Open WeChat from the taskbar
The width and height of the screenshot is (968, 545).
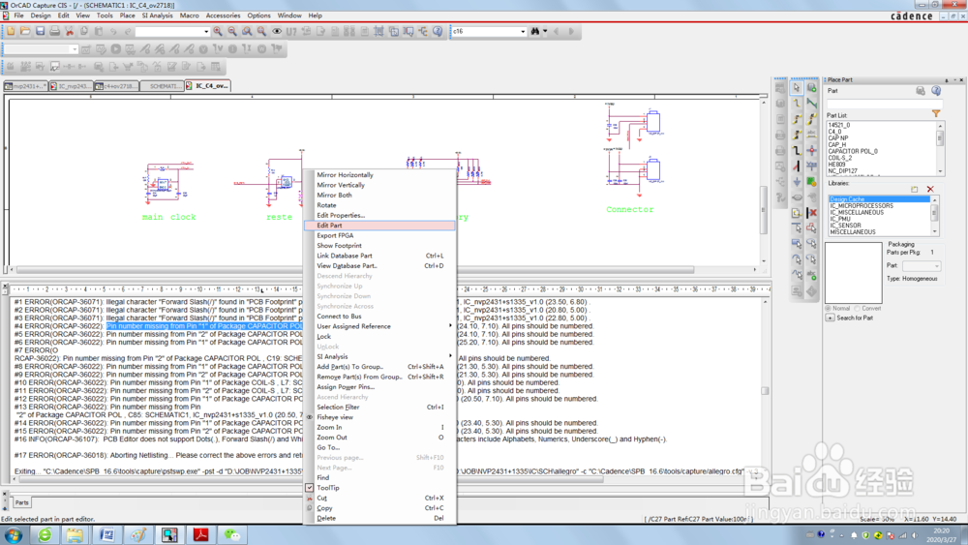232,534
